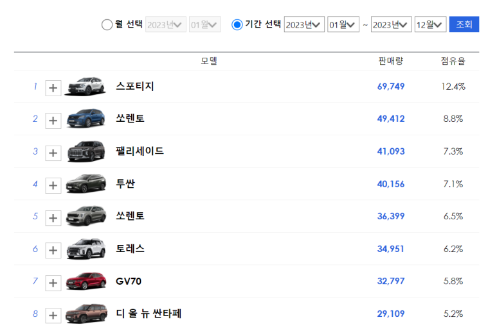Open the disabled month-select year dropdown
Screen dimensions: 497x329
pyautogui.click(x=166, y=24)
